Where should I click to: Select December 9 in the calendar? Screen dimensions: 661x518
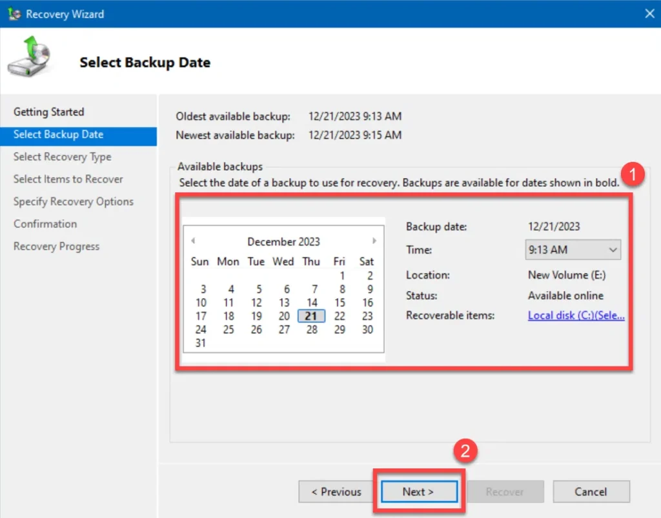click(370, 290)
